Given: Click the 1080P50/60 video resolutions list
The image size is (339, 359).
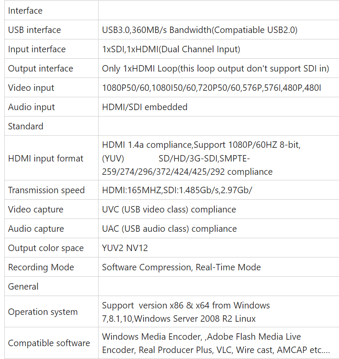Looking at the screenshot, I should 211,88.
